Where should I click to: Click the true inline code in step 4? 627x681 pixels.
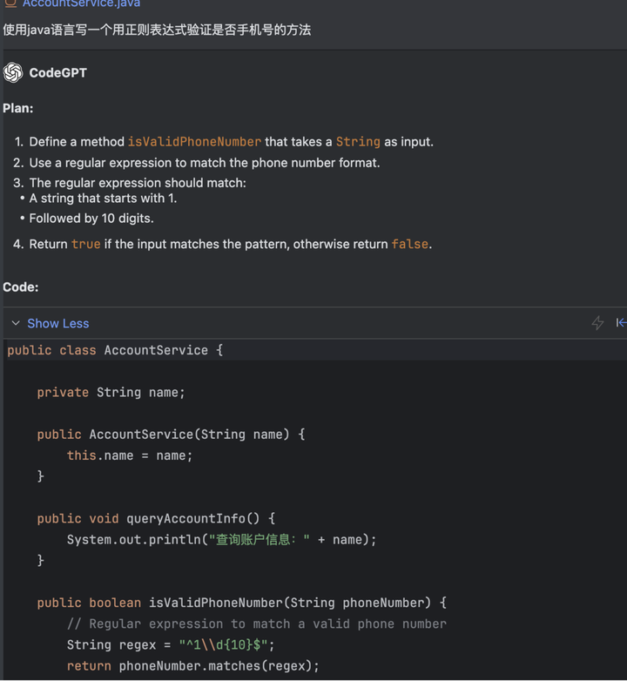coord(86,244)
